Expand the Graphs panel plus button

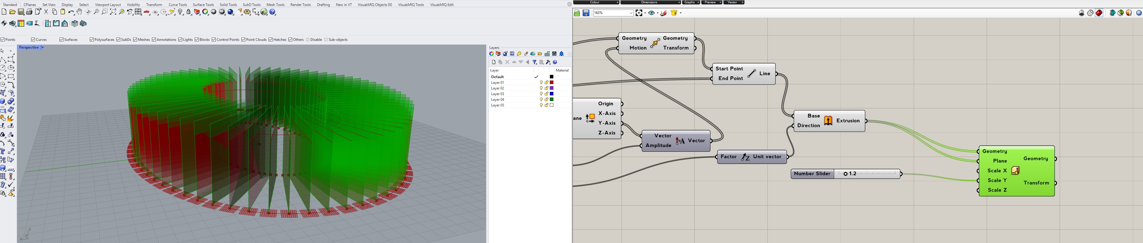698,3
